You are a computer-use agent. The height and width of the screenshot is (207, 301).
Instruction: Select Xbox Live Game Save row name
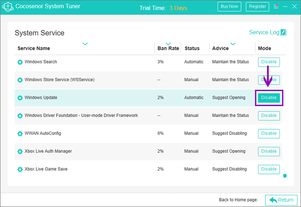point(46,169)
